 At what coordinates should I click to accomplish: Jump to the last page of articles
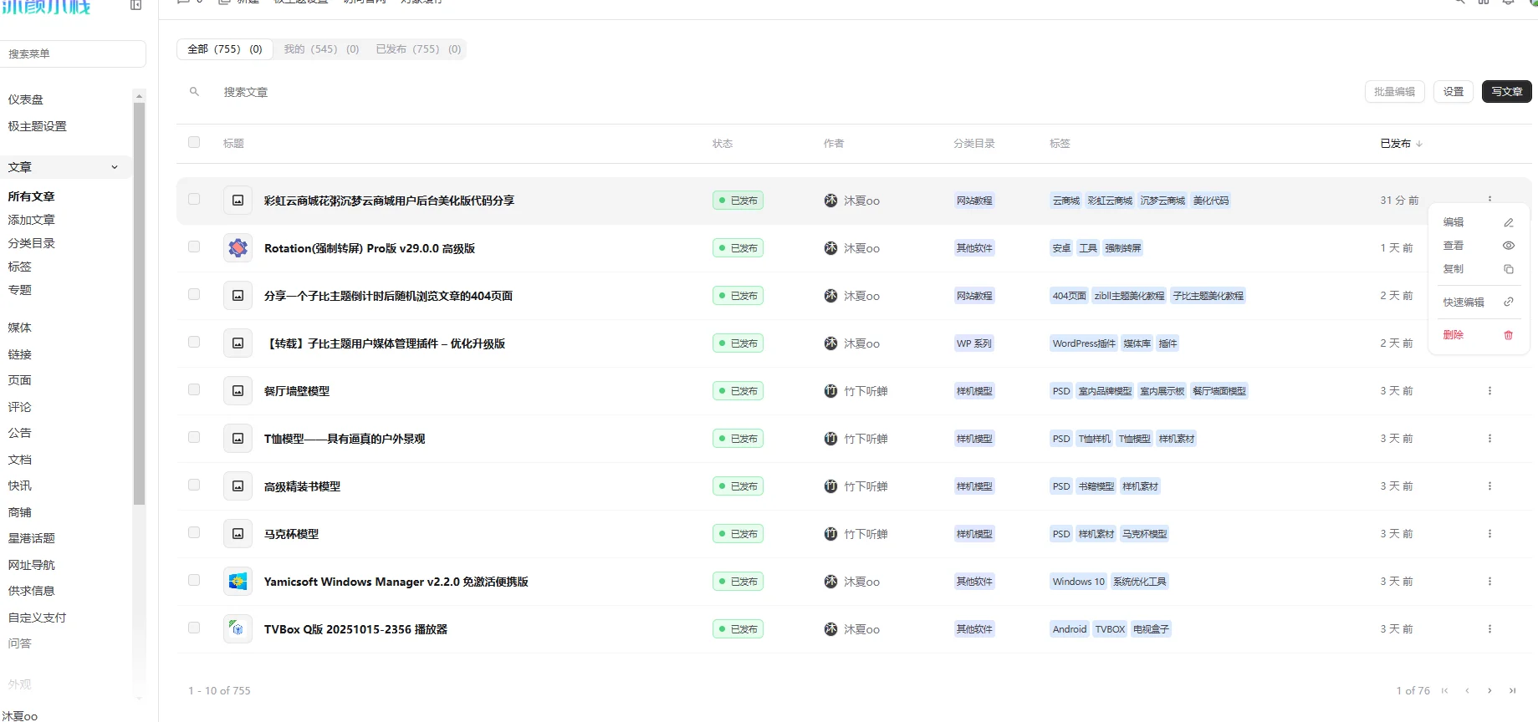pyautogui.click(x=1512, y=690)
